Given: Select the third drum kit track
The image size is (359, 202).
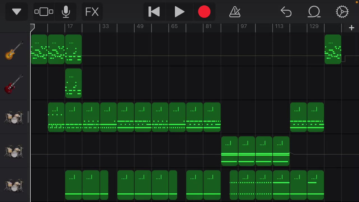Looking at the screenshot, I should 14,185.
